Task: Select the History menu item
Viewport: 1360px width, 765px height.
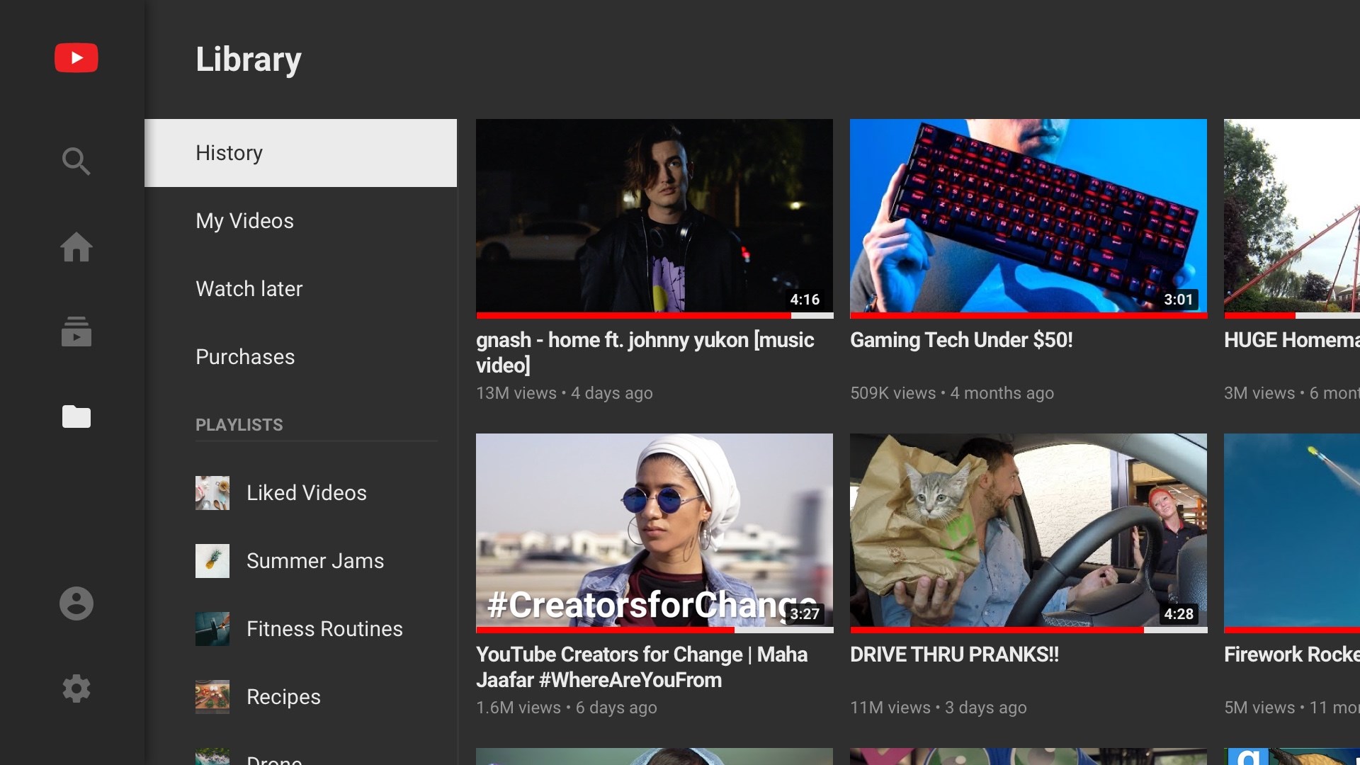Action: click(300, 153)
